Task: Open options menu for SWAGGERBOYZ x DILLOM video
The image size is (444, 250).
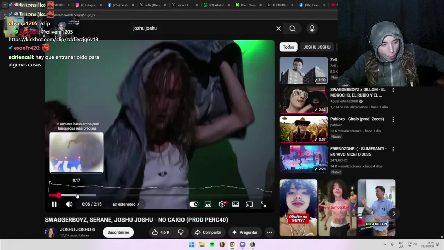Action: (x=393, y=90)
